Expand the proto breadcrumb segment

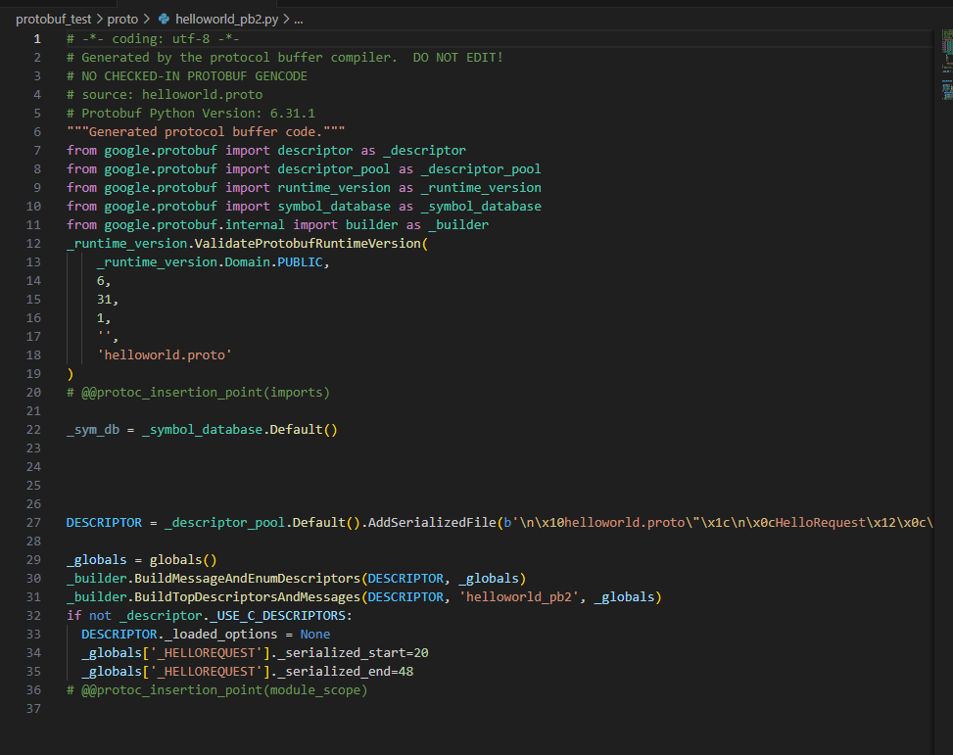point(122,19)
